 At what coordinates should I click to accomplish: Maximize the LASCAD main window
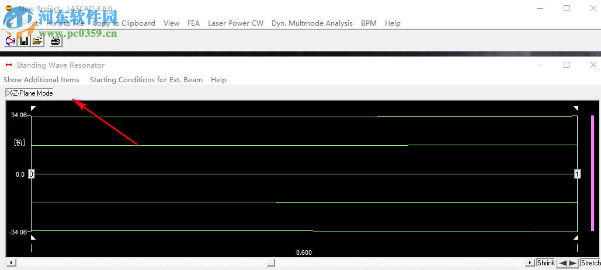567,8
